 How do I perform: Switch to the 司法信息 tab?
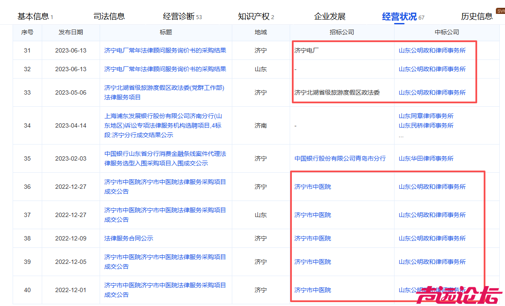(109, 16)
